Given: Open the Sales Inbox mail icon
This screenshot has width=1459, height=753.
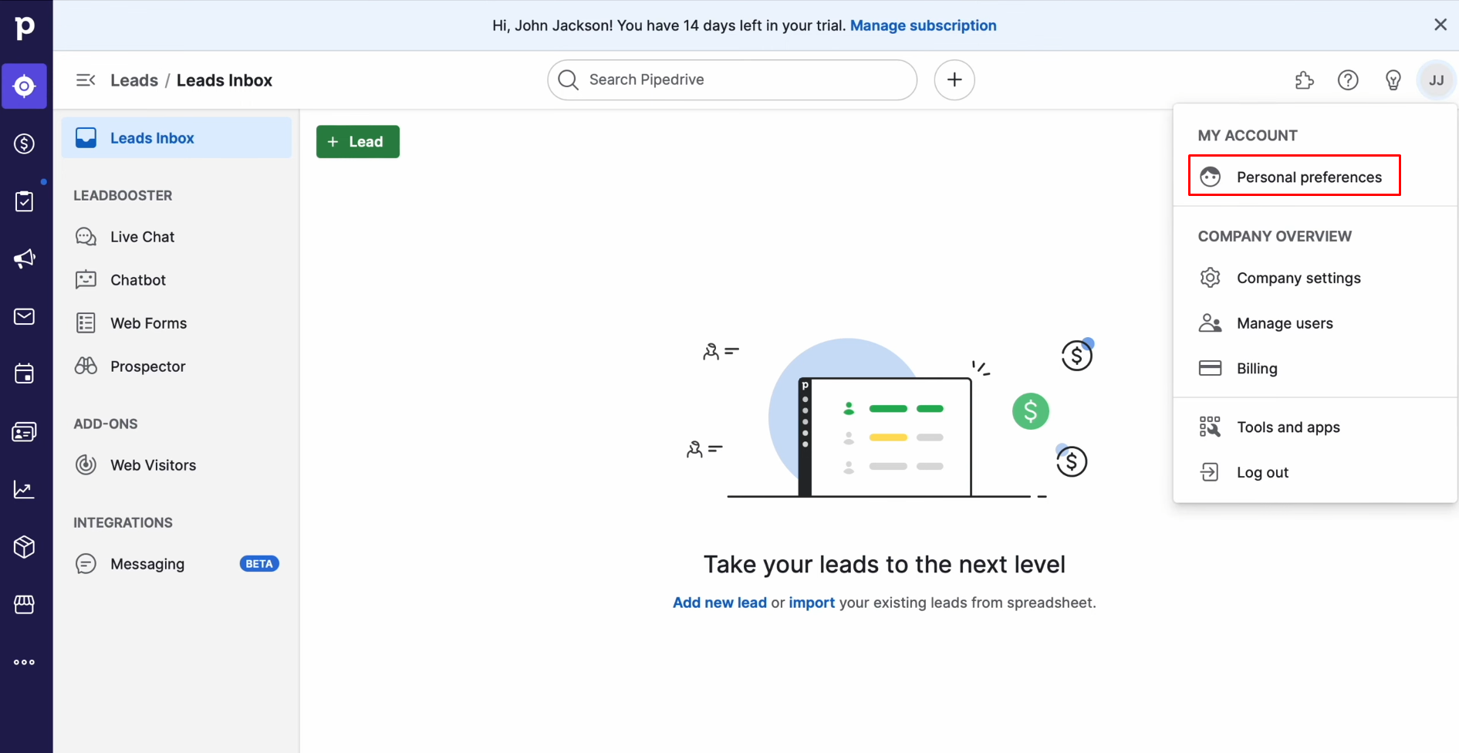Looking at the screenshot, I should pos(24,316).
